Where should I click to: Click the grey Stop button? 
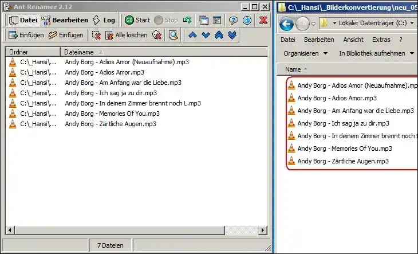[x=166, y=20]
